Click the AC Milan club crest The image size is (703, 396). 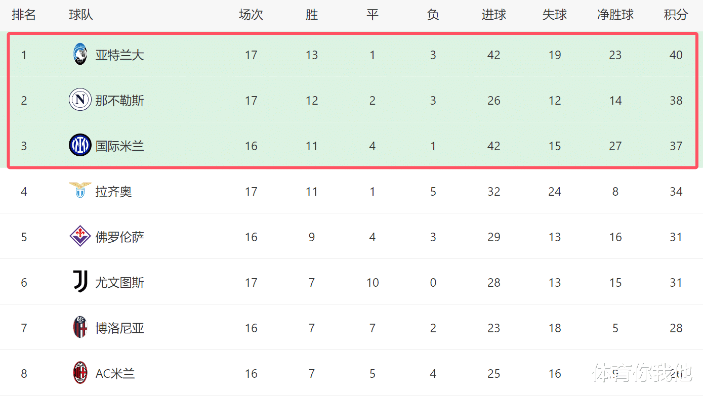click(80, 373)
